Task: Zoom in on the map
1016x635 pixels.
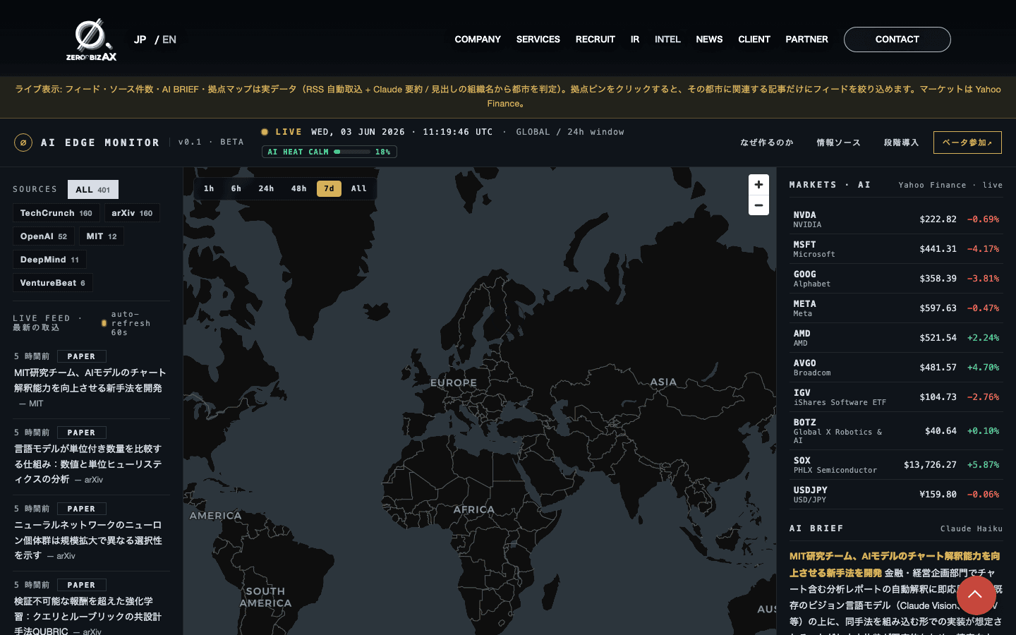Action: click(758, 185)
